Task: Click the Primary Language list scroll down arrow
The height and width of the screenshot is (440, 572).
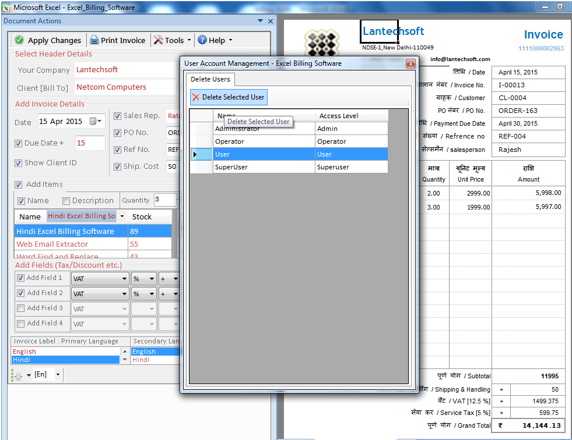Action: click(x=125, y=360)
